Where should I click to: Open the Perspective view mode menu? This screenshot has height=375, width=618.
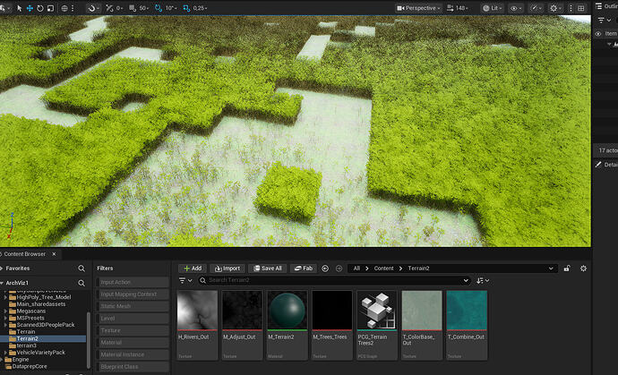tap(418, 8)
